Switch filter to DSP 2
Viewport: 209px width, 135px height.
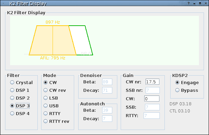coord(12,98)
